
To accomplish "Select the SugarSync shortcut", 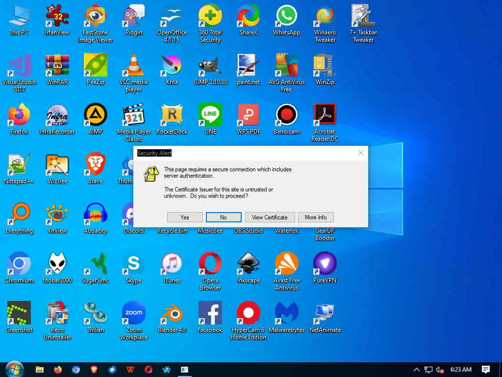I will click(x=96, y=268).
